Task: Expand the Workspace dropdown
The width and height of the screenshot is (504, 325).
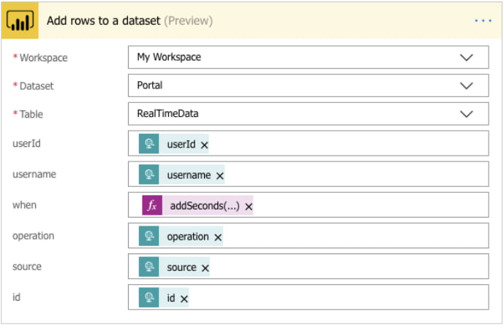Action: pos(466,57)
